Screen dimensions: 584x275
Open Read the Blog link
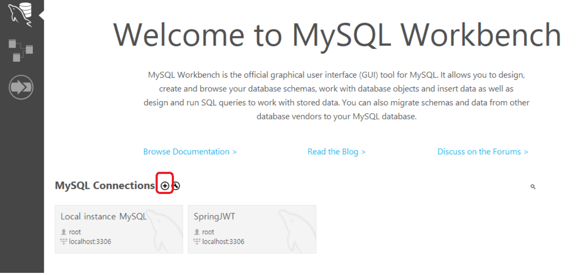[336, 152]
